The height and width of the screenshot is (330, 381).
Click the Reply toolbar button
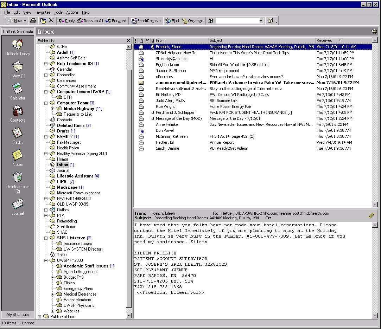[x=66, y=21]
